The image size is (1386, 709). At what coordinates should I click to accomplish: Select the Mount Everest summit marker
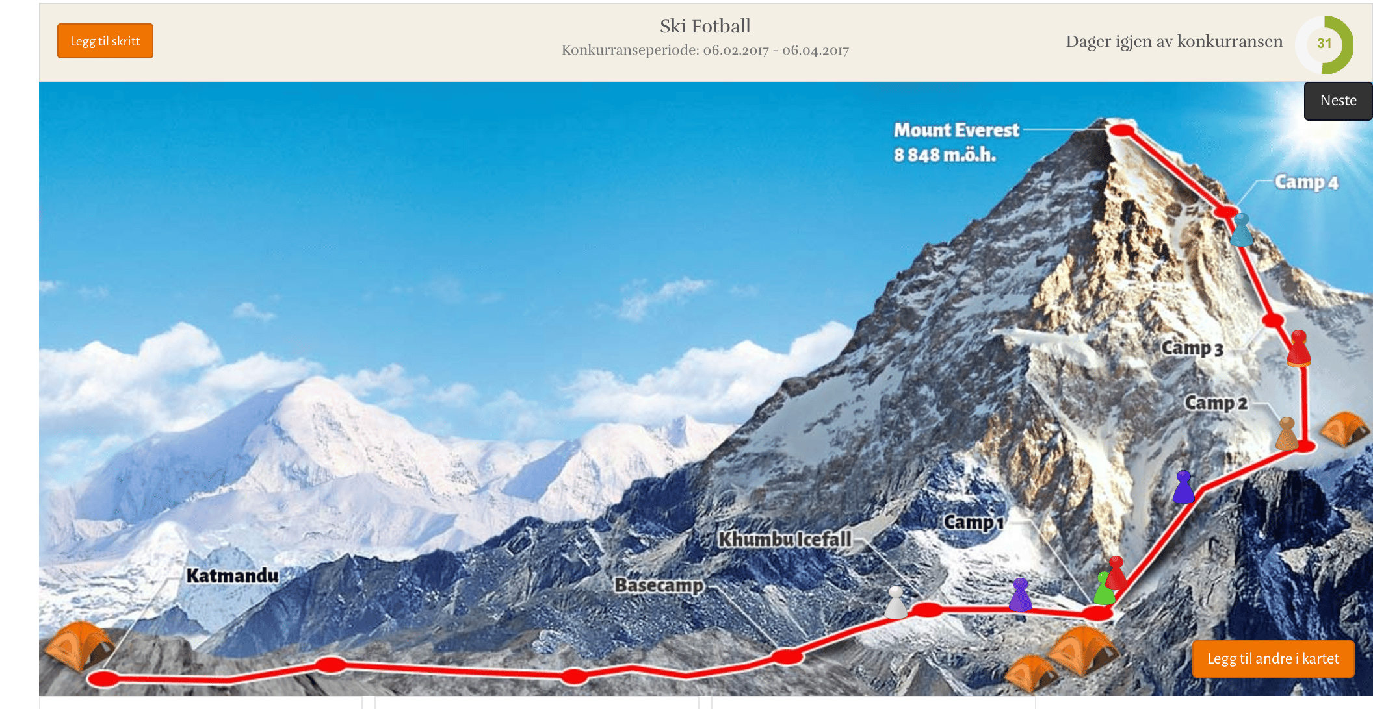coord(1122,131)
